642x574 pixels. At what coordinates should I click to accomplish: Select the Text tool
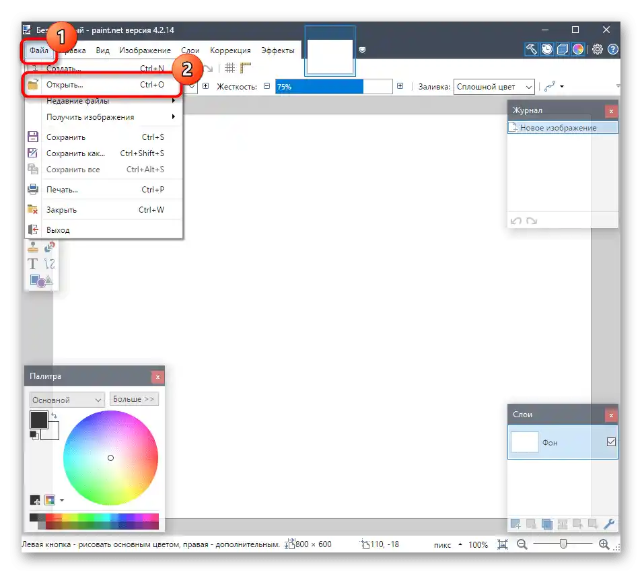33,264
